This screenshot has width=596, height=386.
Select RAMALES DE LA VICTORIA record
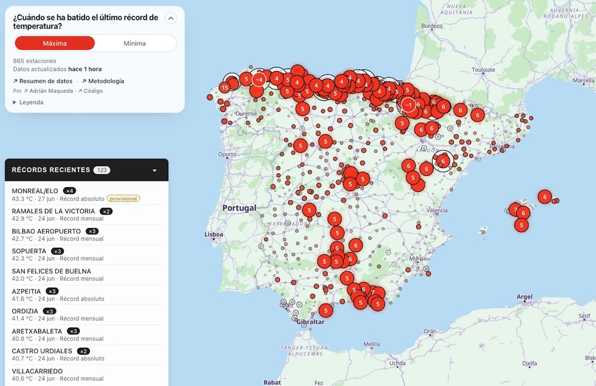point(87,215)
